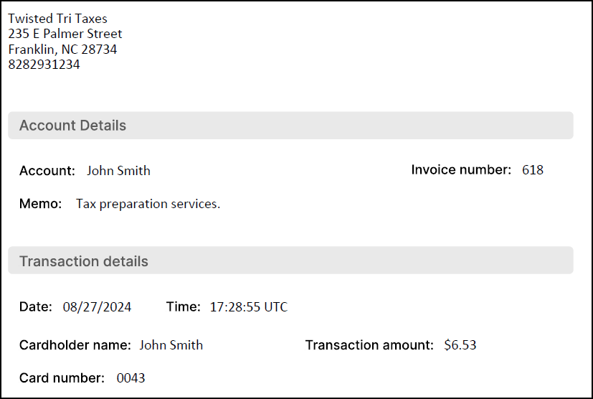Click the Transaction amount label
The height and width of the screenshot is (399, 593).
click(x=369, y=345)
